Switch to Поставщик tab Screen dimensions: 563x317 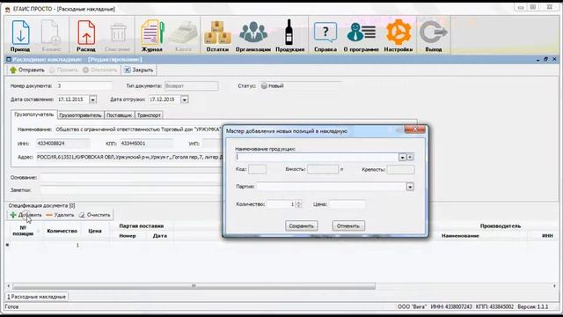pyautogui.click(x=120, y=115)
